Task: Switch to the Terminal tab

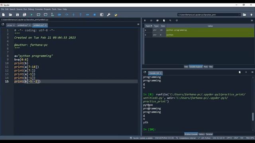Action: click(209, 134)
